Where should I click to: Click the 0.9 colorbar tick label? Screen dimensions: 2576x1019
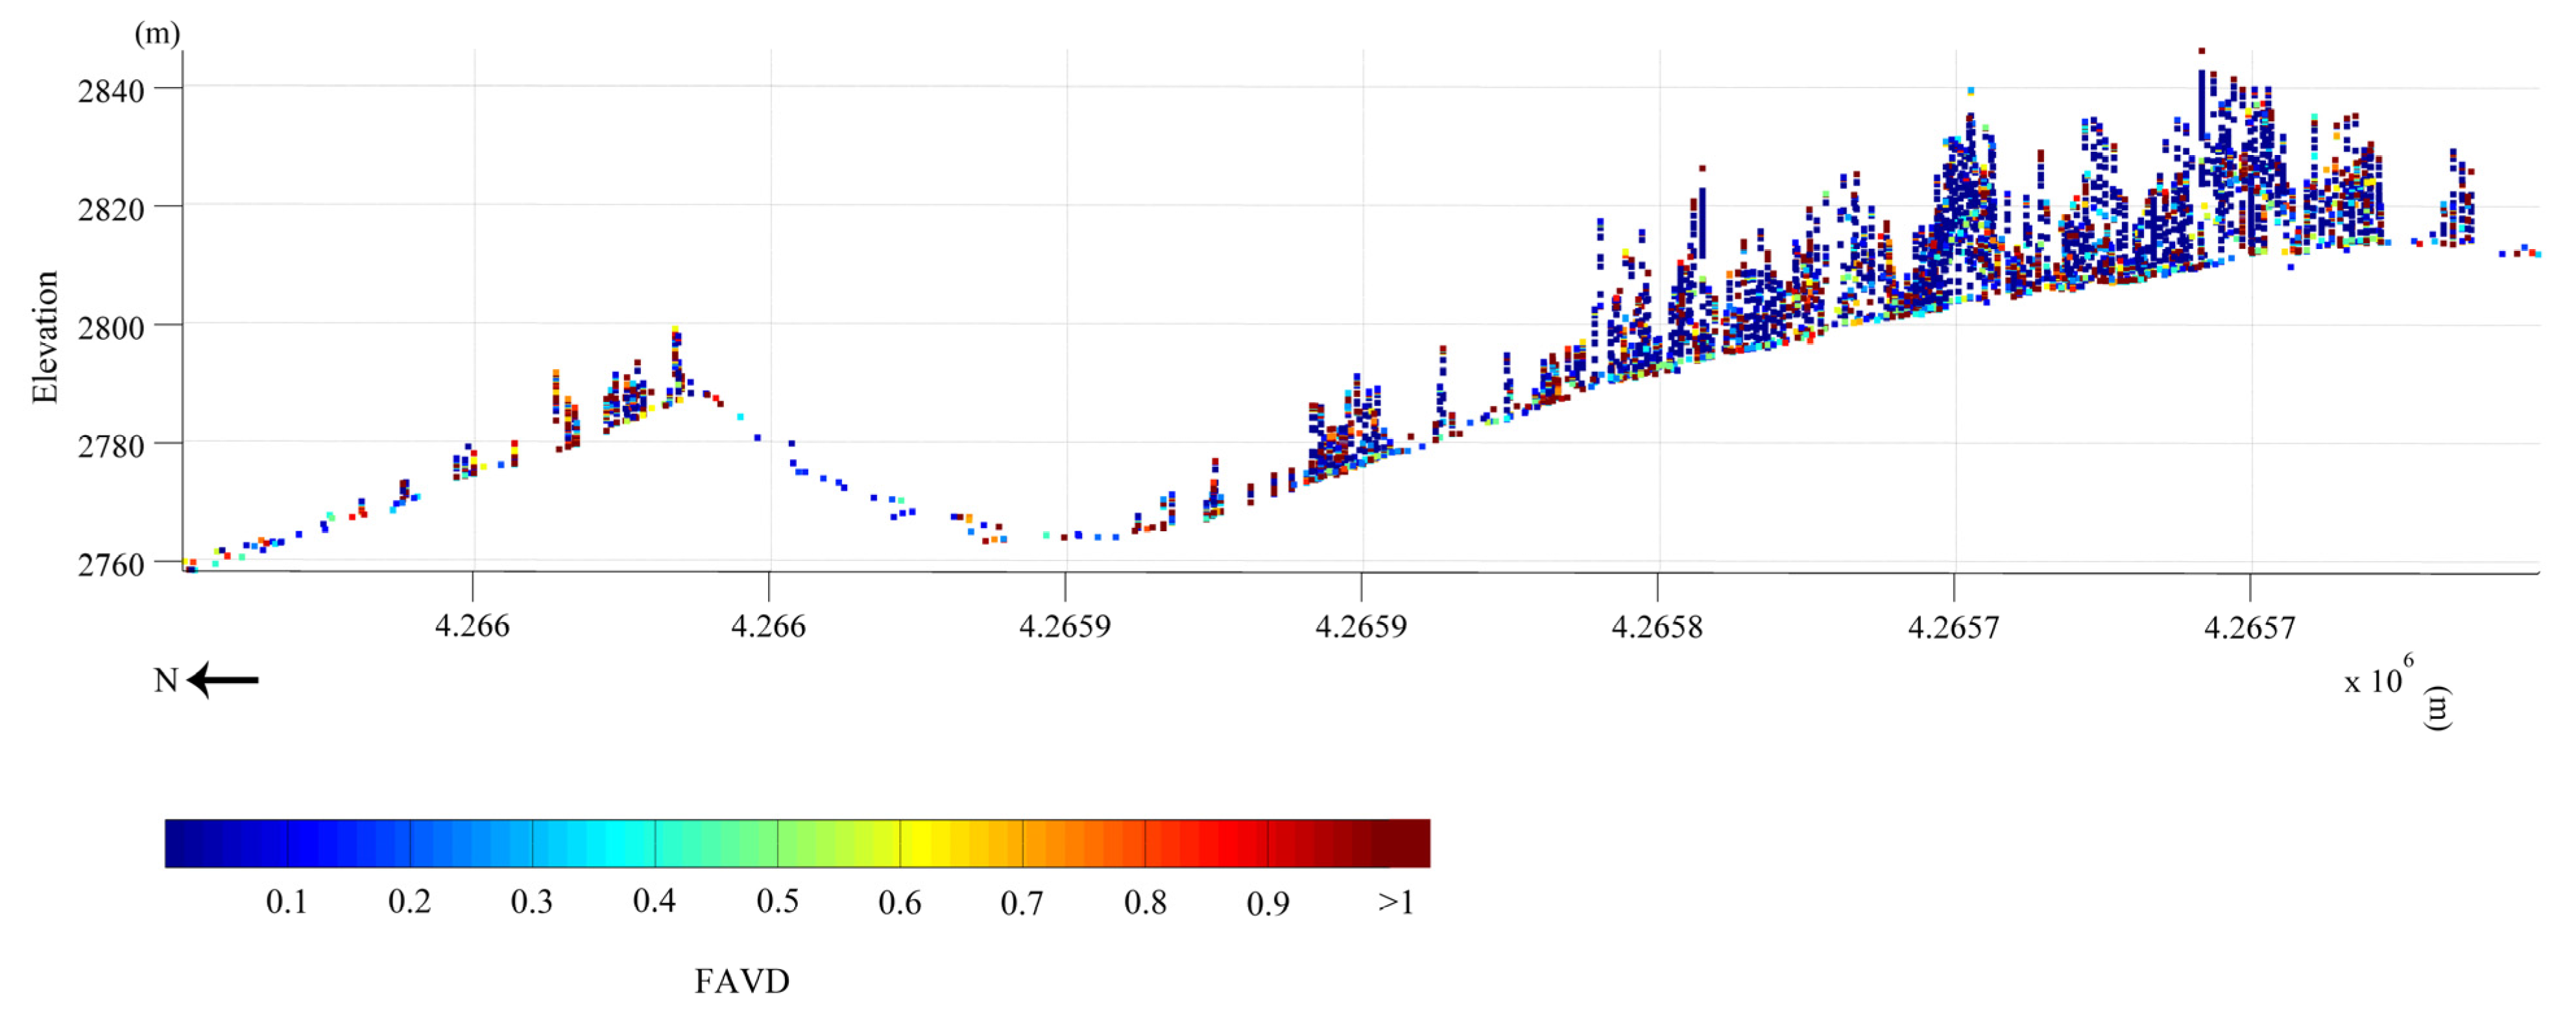point(1267,904)
